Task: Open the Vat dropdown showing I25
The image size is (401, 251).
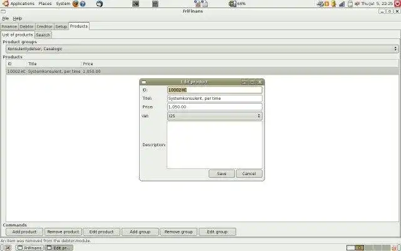Action: pyautogui.click(x=214, y=115)
